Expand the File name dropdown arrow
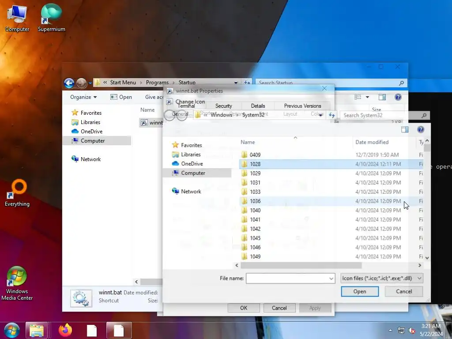The image size is (452, 339). 331,278
